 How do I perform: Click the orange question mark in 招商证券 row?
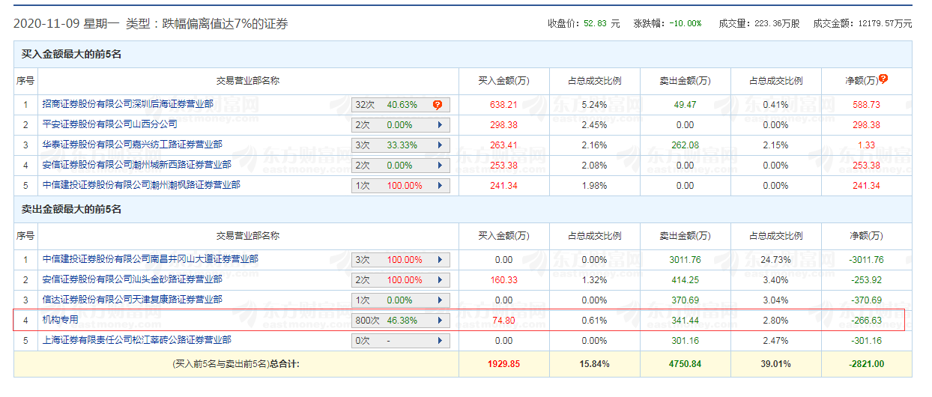coord(438,105)
